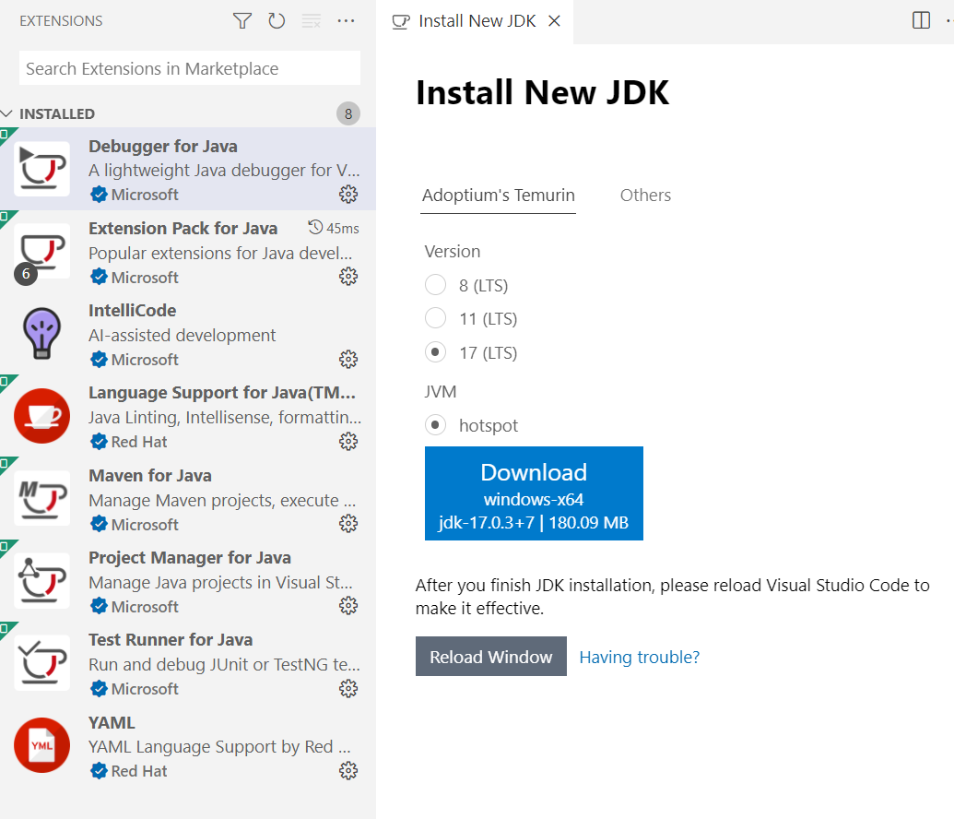Refresh the extensions list
This screenshot has height=819, width=954.
(277, 20)
